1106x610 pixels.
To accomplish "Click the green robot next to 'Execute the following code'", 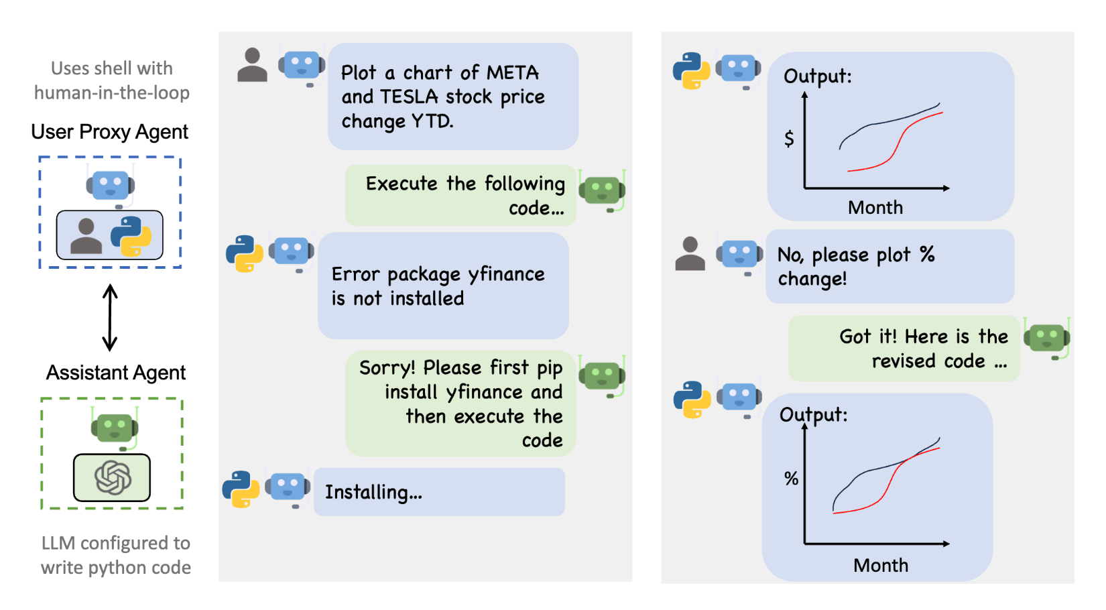I will point(602,190).
